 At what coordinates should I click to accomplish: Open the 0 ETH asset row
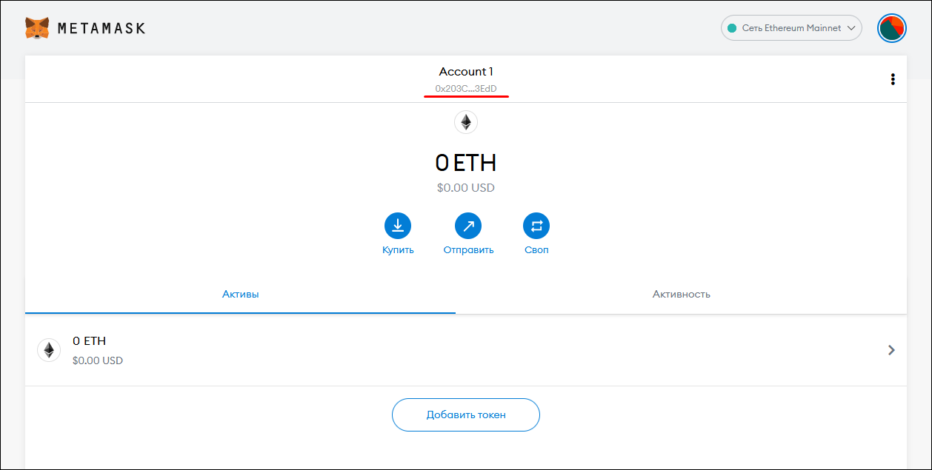466,350
